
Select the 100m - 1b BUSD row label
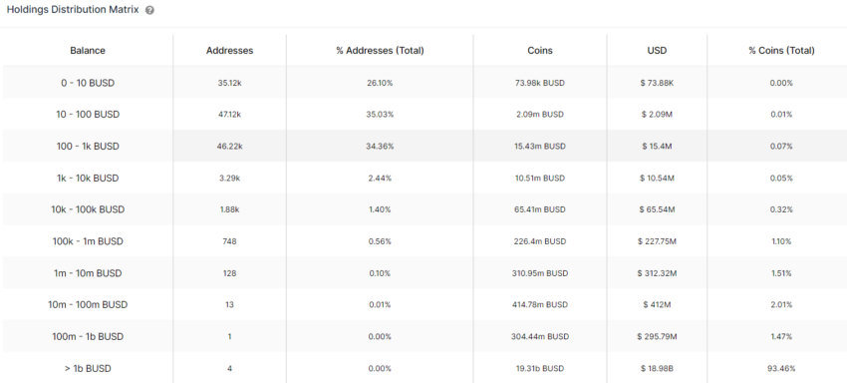click(x=88, y=336)
